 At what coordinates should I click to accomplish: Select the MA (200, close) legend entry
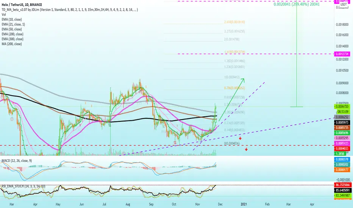click(12, 44)
